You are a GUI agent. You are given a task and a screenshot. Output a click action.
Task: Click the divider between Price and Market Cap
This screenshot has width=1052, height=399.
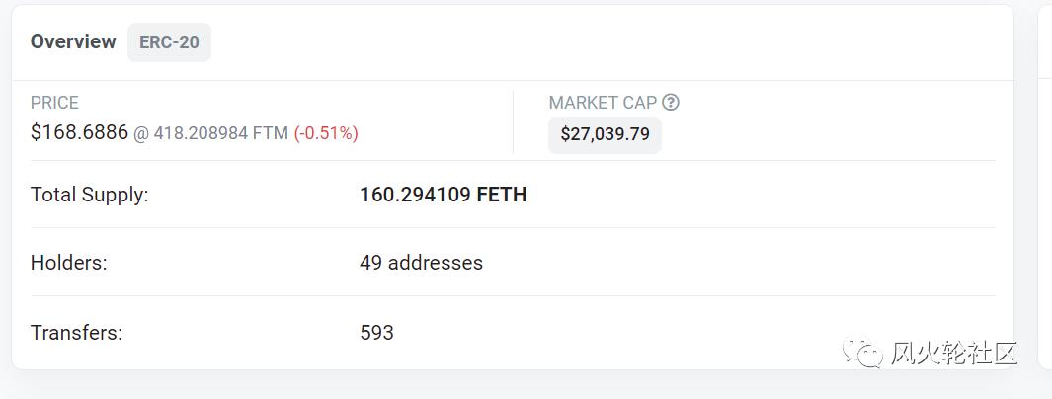513,121
